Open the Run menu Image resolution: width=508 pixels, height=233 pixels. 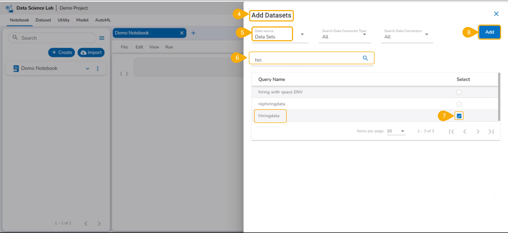pyautogui.click(x=169, y=47)
